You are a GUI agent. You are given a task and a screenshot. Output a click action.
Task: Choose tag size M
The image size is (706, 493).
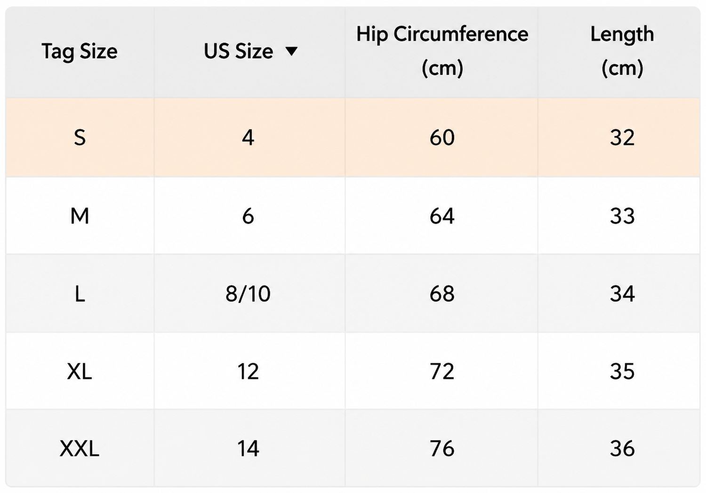[x=80, y=216]
